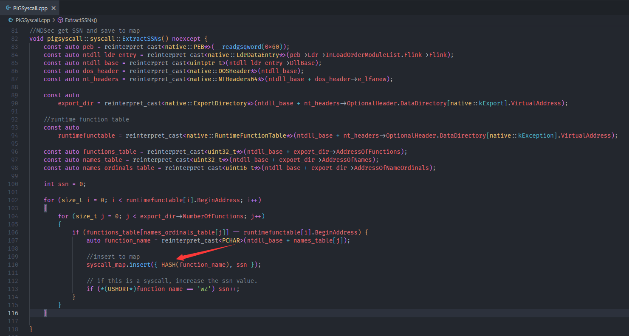Click the breadcrumb file icon
The height and width of the screenshot is (336, 629).
pyautogui.click(x=11, y=20)
